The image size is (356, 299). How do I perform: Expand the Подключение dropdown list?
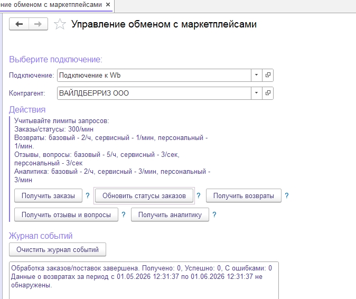[x=256, y=75]
